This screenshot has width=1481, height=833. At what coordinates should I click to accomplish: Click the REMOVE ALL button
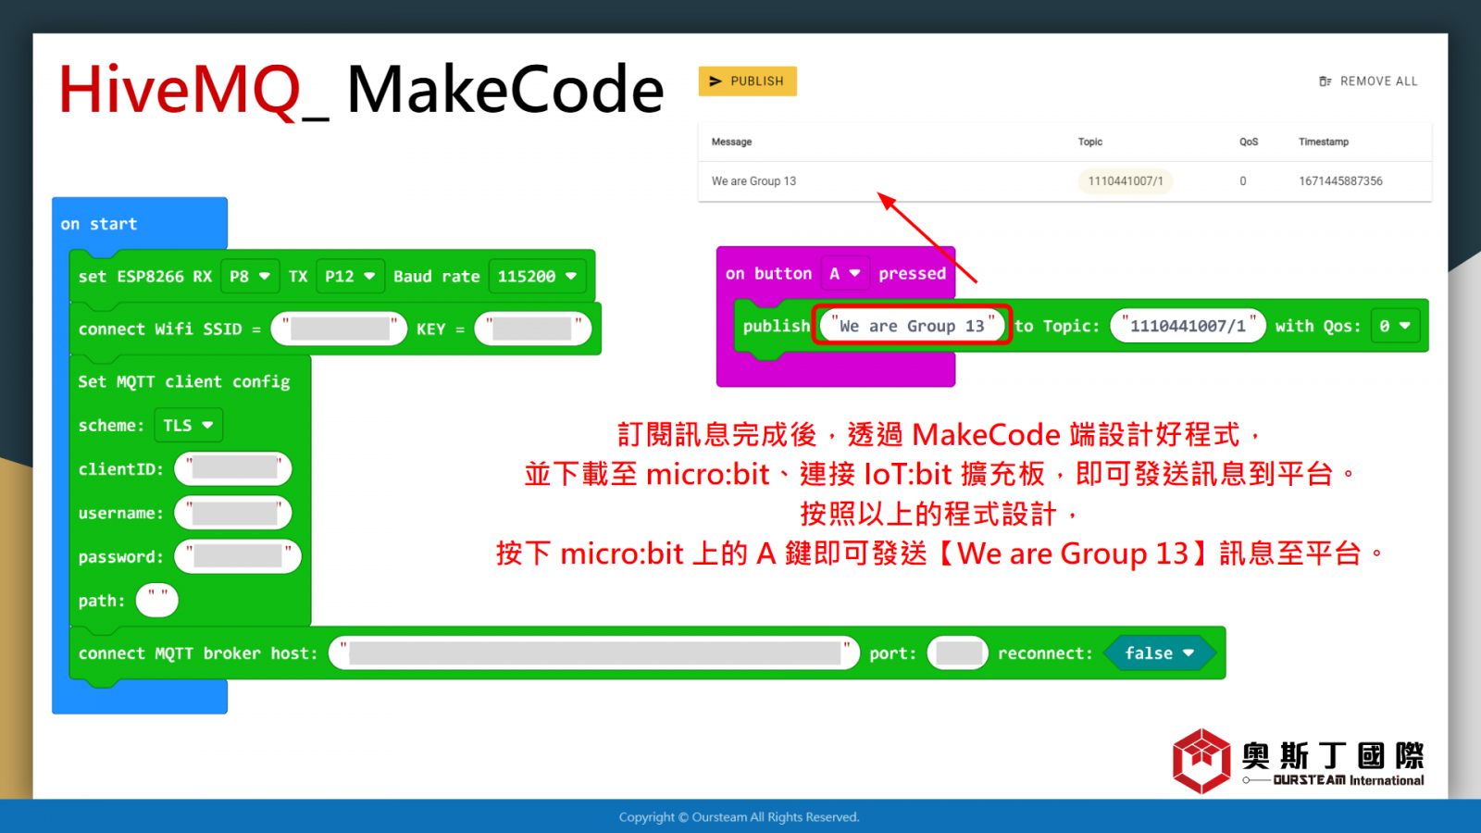coord(1368,81)
